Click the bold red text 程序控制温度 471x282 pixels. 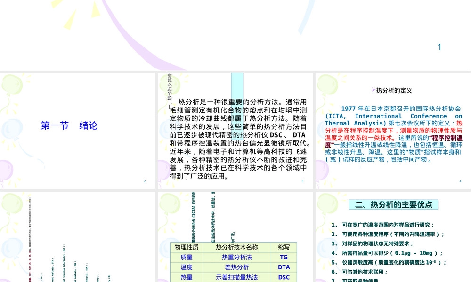click(446, 138)
